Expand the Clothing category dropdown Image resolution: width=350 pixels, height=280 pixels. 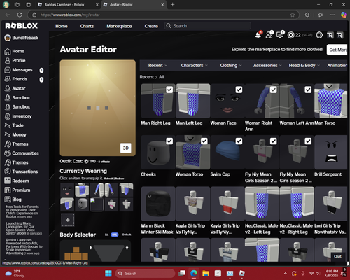click(x=231, y=66)
